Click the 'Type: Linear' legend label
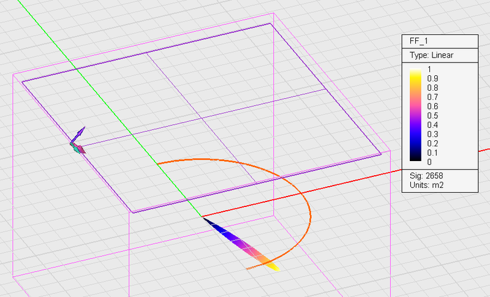Image resolution: width=490 pixels, height=297 pixels. pyautogui.click(x=431, y=55)
